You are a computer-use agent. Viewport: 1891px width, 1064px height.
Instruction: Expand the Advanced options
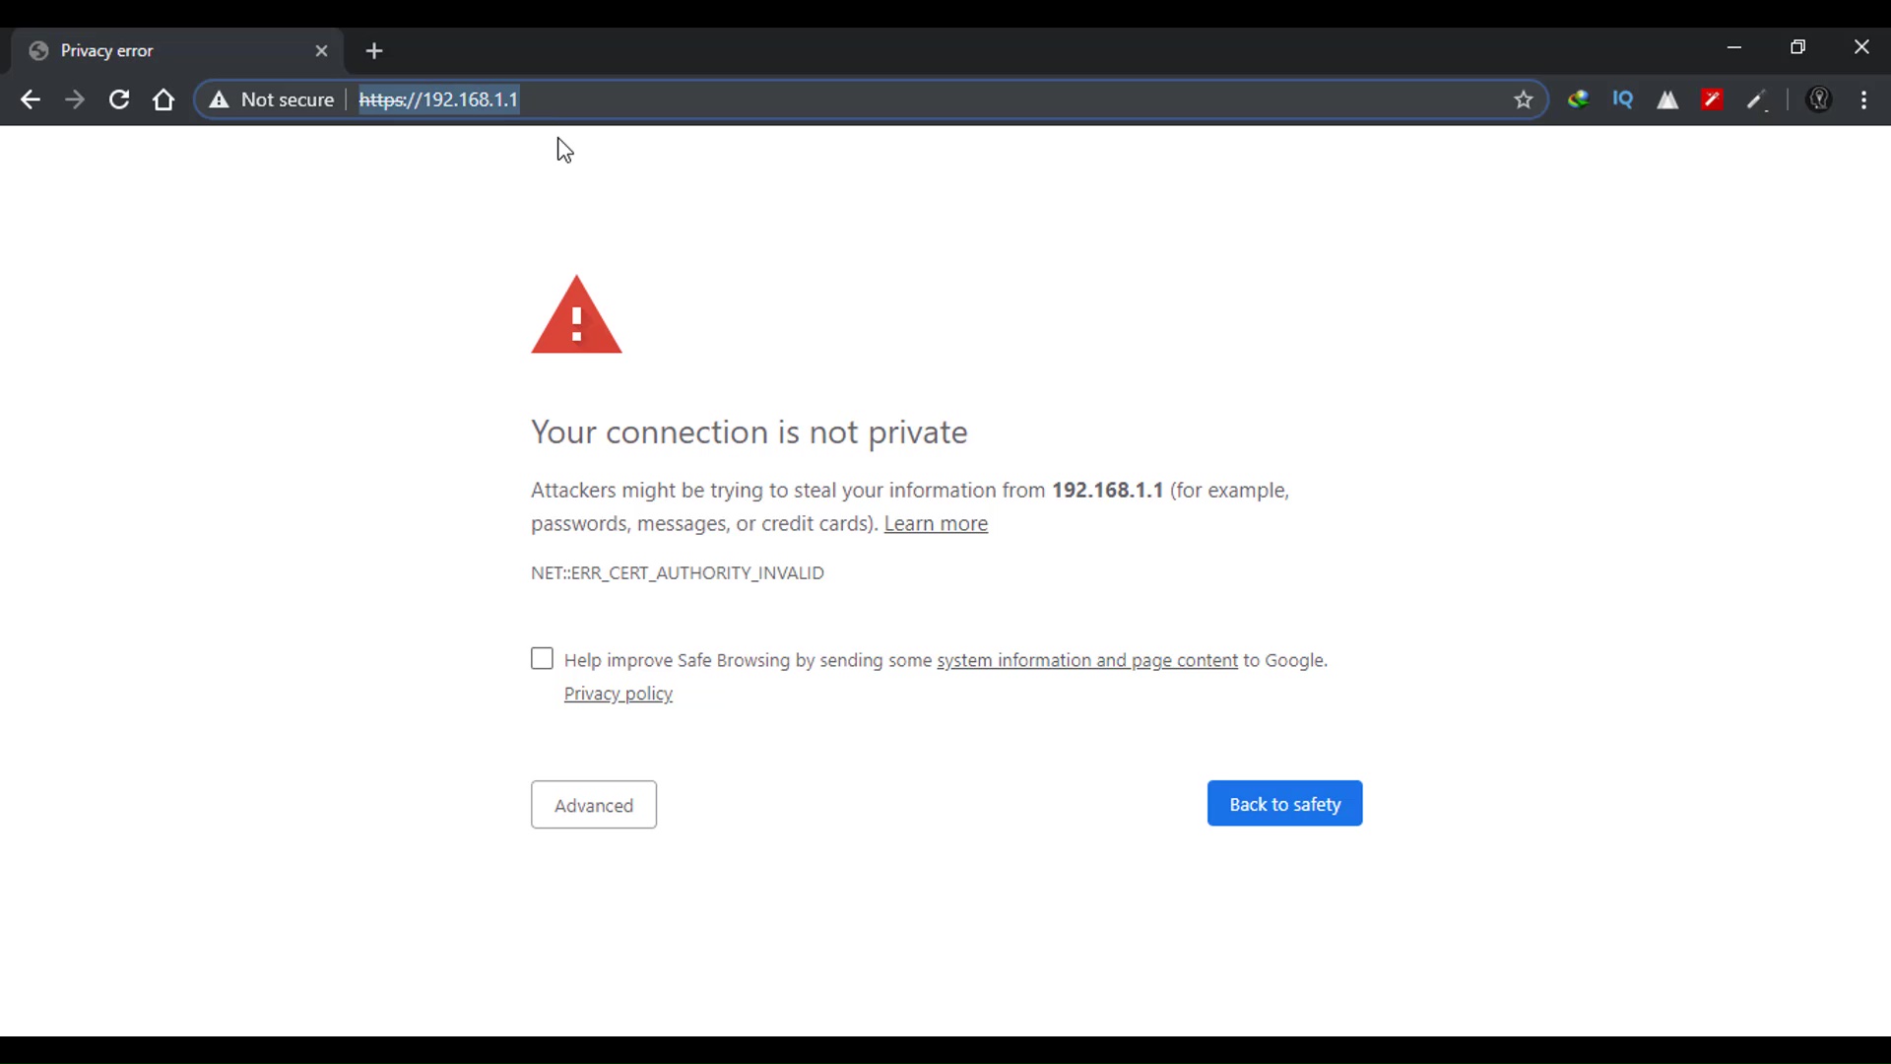click(x=593, y=805)
